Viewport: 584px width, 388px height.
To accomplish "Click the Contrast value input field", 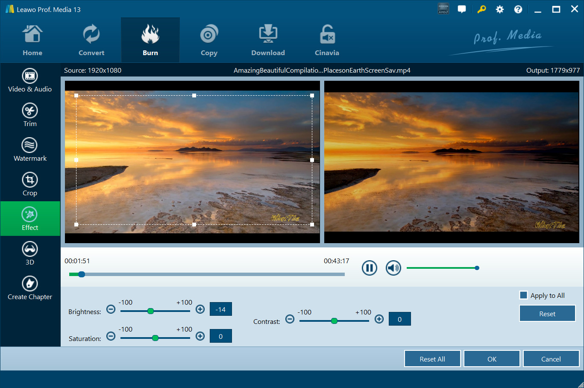I will (x=399, y=319).
